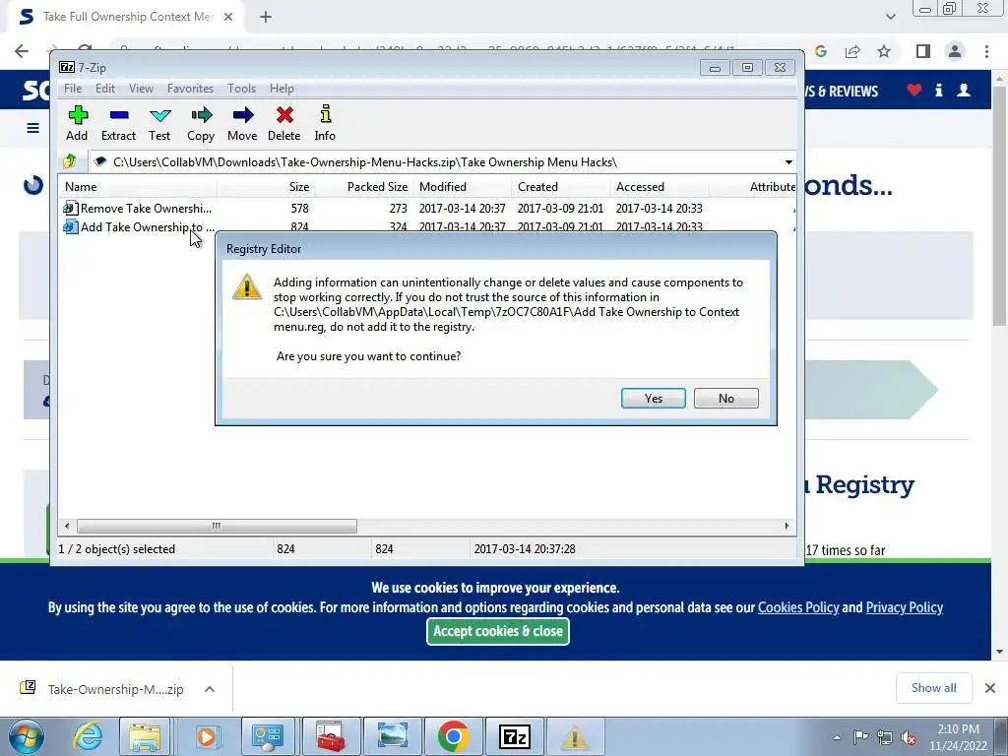Switch to 7-Zip taskbar button

point(514,736)
